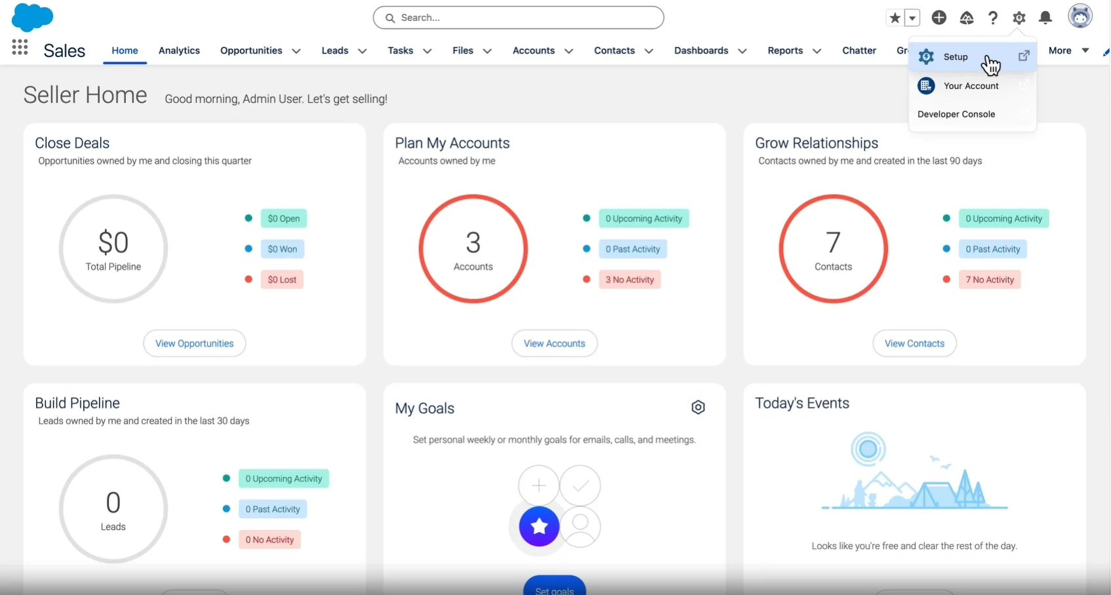Switch to the Home tab
This screenshot has height=595, width=1111.
pos(125,50)
